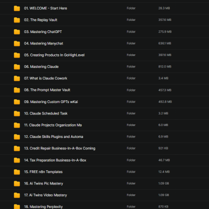This screenshot has width=209, height=209.
Task: Click Folder type in FREE n8n Templates row
Action: pyautogui.click(x=131, y=172)
